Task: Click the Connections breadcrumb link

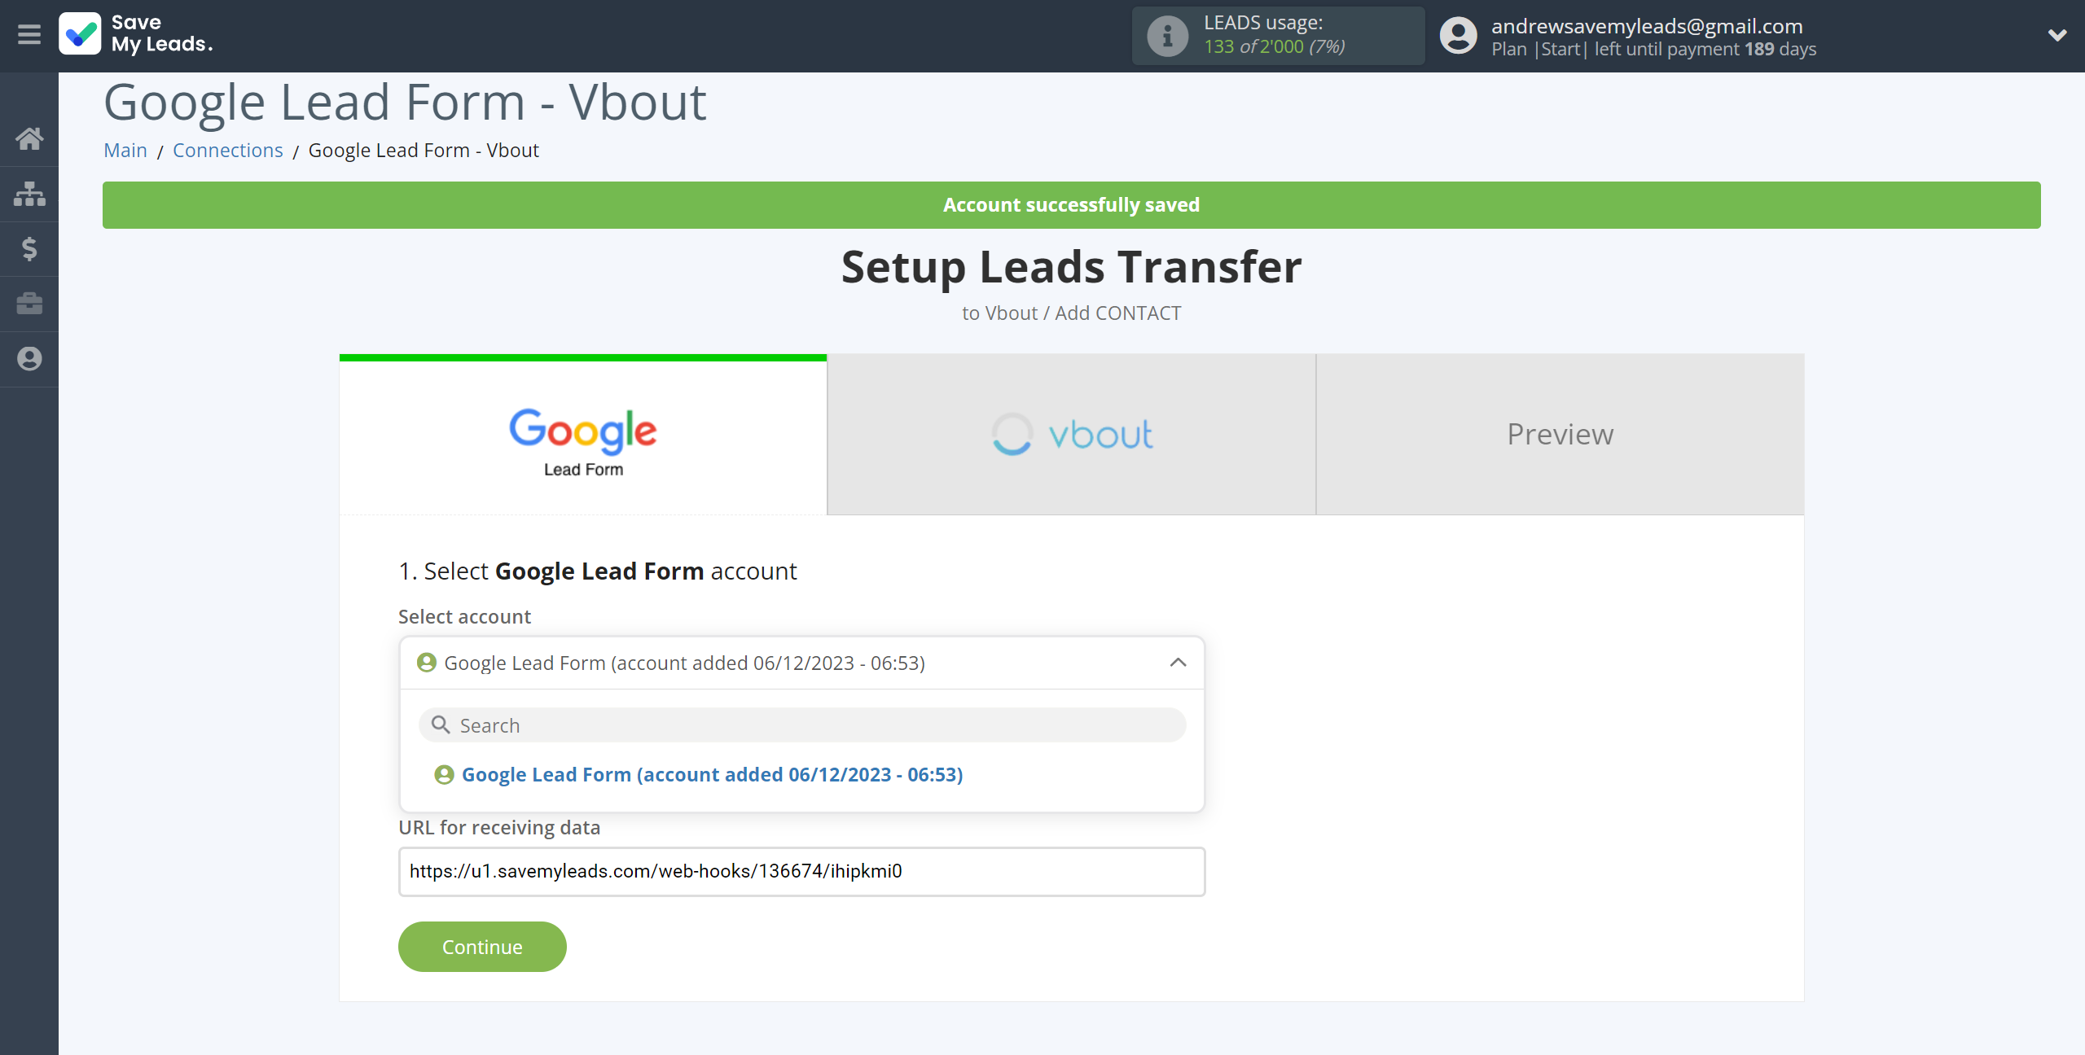Action: pyautogui.click(x=227, y=149)
